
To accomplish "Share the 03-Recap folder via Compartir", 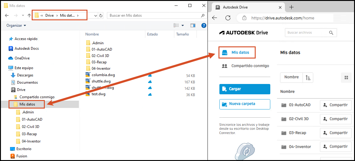I will click(335, 133).
